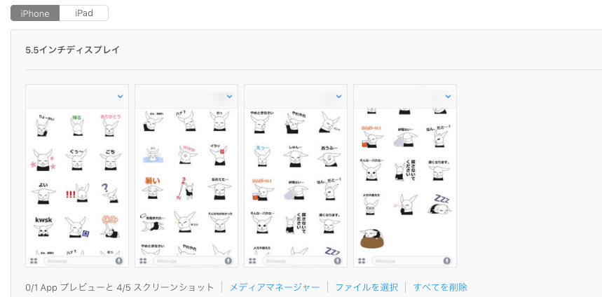This screenshot has width=602, height=297.
Task: Click the green 帰る sticker in first screenshot
Action: click(77, 125)
